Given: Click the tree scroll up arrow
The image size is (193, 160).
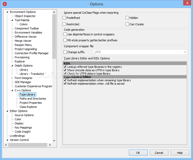Looking at the screenshot, I should (54, 12).
